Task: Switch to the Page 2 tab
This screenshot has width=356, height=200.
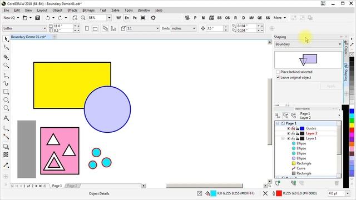Action: (x=72, y=186)
